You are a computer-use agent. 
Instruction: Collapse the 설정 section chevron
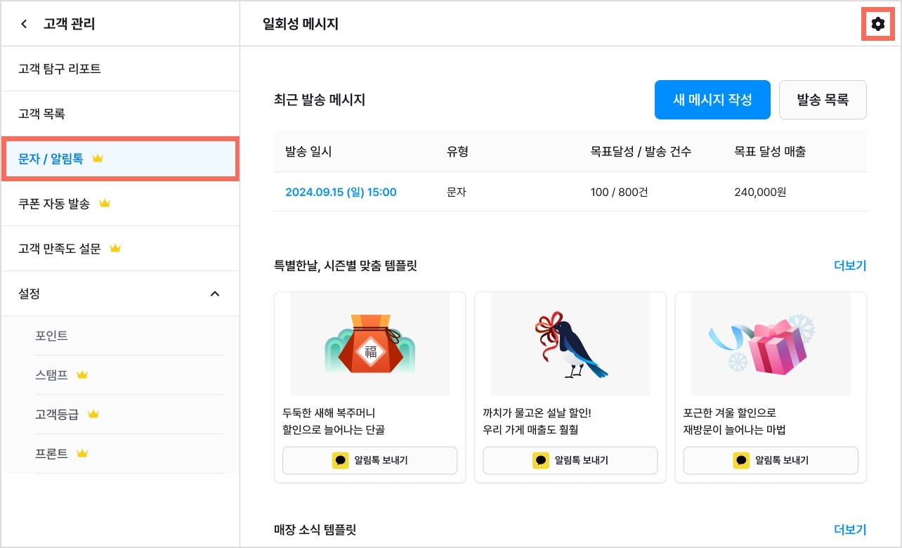click(x=215, y=293)
